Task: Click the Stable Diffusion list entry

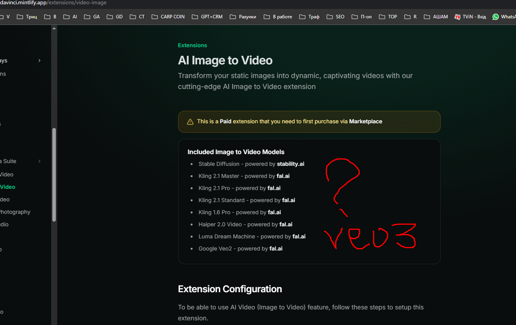Action: click(251, 164)
